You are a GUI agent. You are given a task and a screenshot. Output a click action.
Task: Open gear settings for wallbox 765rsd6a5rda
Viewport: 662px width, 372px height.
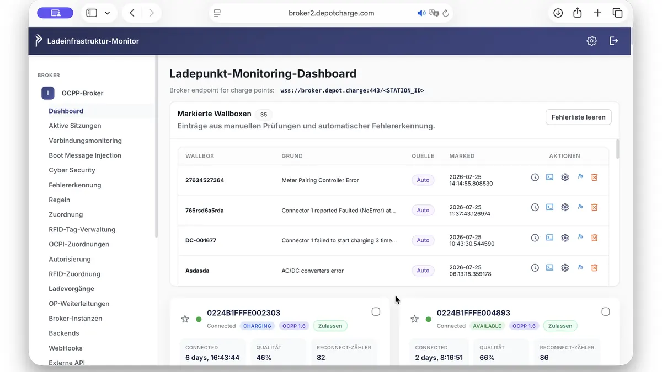click(x=565, y=207)
